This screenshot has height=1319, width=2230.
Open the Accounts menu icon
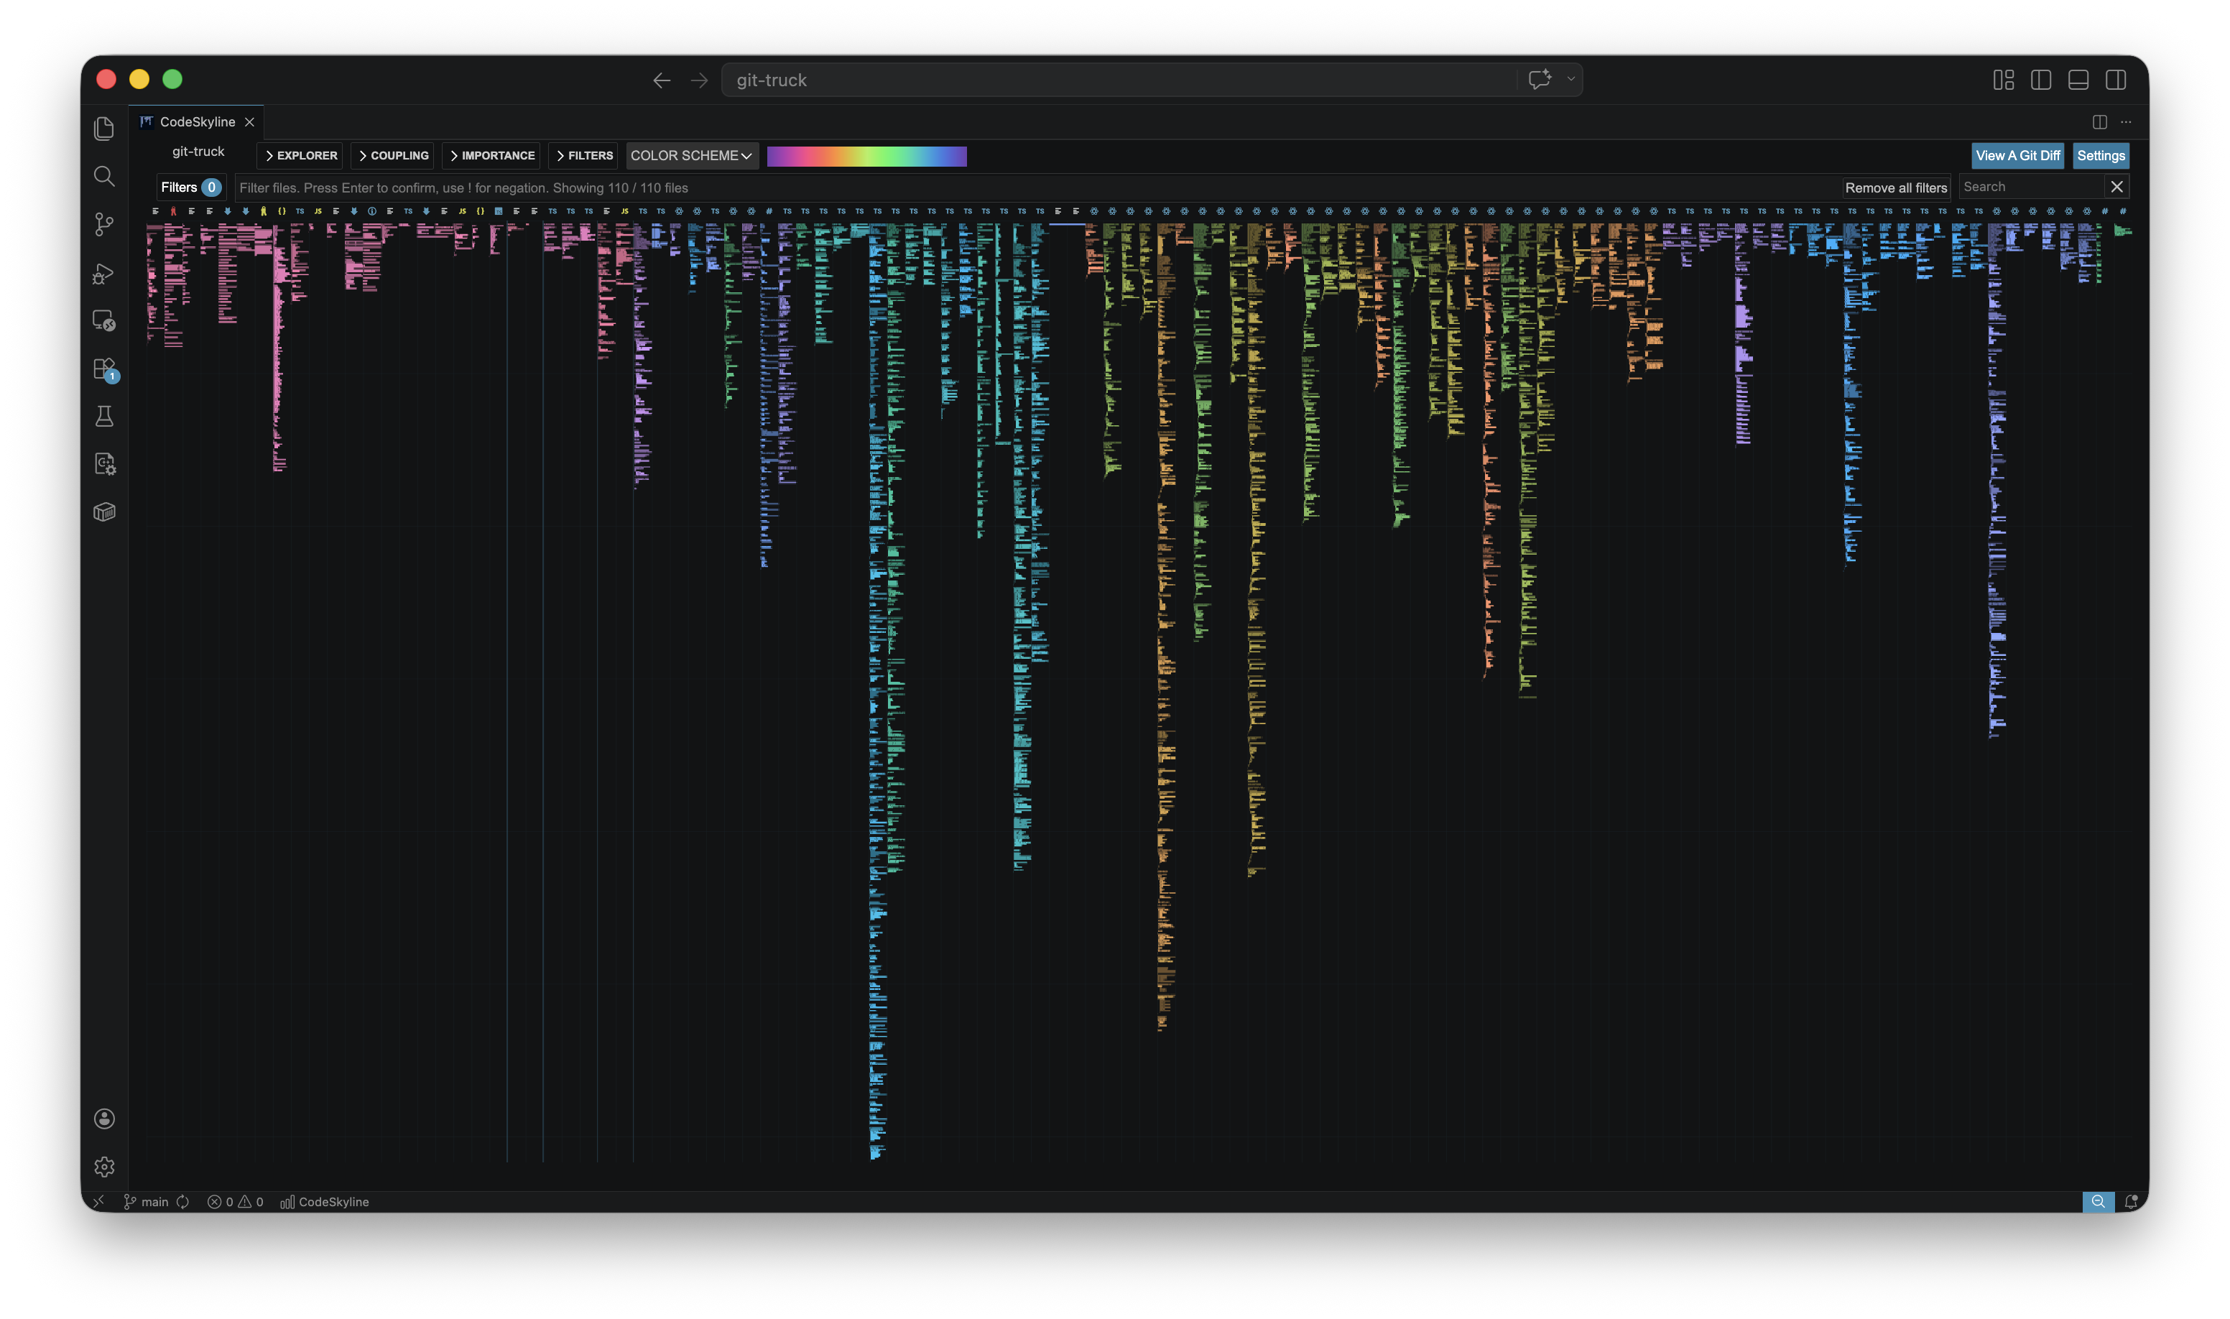coord(104,1118)
